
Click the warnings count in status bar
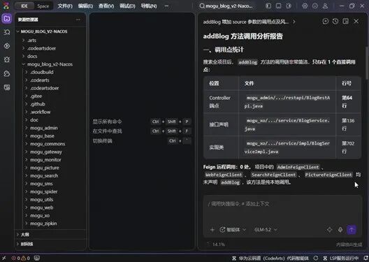tap(26, 258)
